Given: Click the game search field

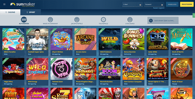Looking at the screenshot, I should 163,21.
